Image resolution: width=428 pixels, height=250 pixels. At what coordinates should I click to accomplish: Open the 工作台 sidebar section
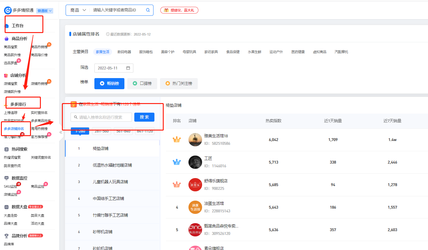pyautogui.click(x=18, y=26)
